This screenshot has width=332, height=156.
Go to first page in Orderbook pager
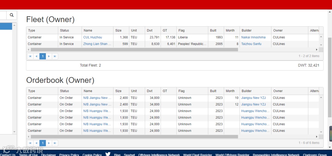click(30, 143)
